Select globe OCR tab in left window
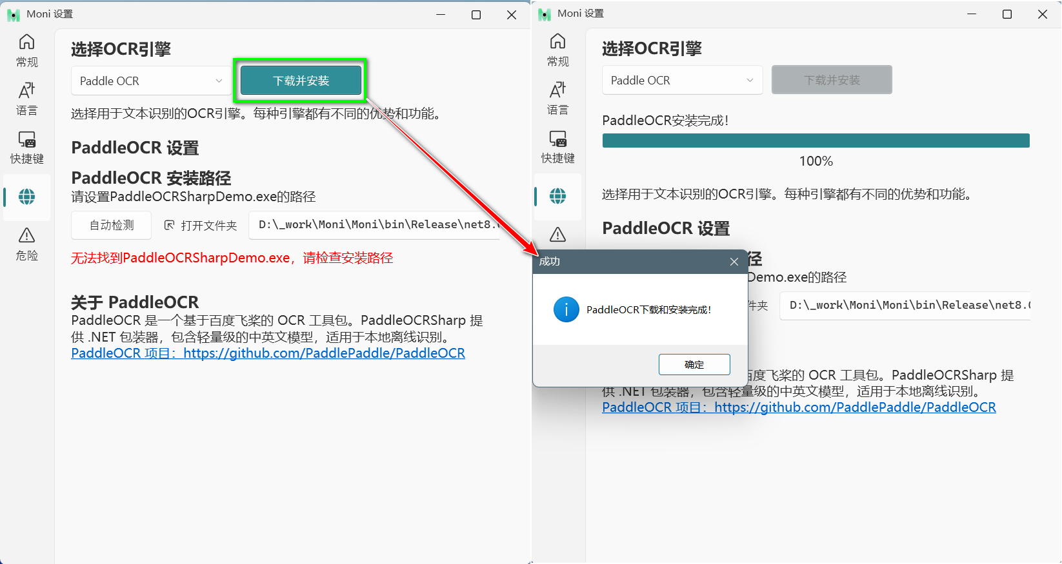Viewport: 1062px width, 564px height. (x=26, y=197)
